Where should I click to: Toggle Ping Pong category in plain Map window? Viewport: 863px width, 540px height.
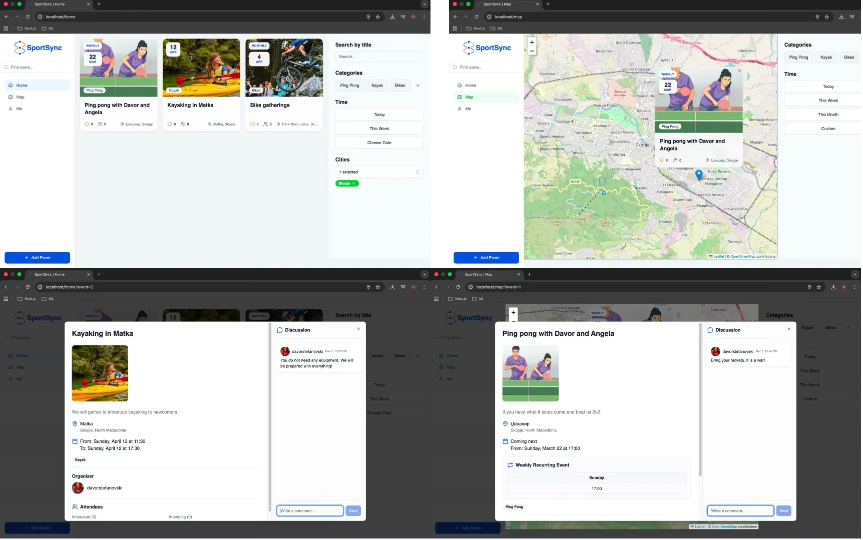[x=800, y=58]
